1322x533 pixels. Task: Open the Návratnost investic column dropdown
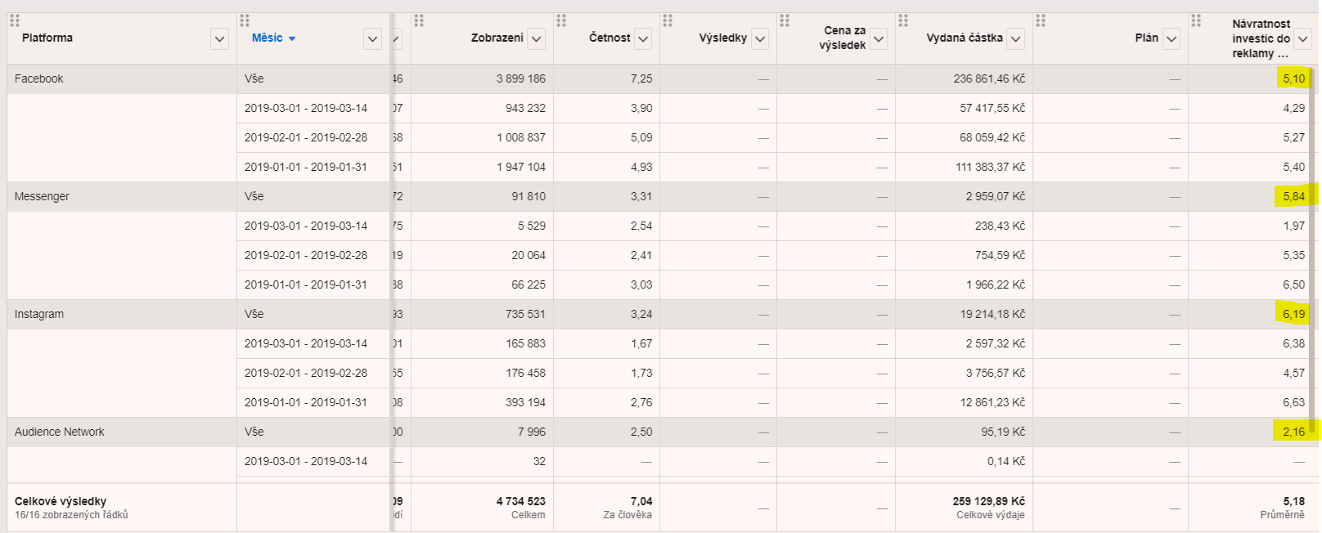pyautogui.click(x=1303, y=38)
